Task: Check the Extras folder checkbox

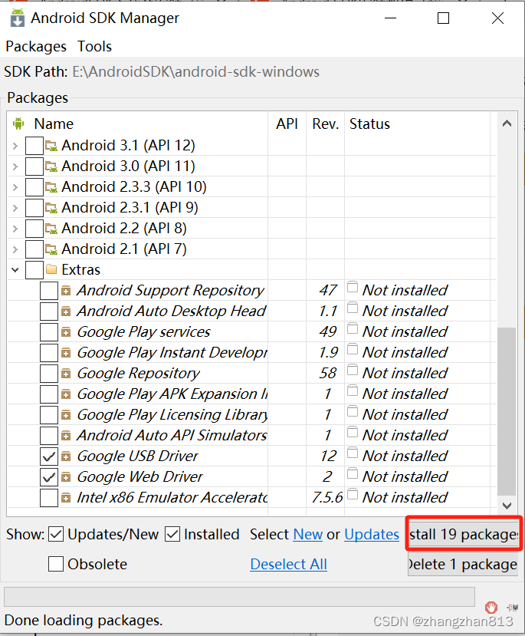Action: (34, 270)
